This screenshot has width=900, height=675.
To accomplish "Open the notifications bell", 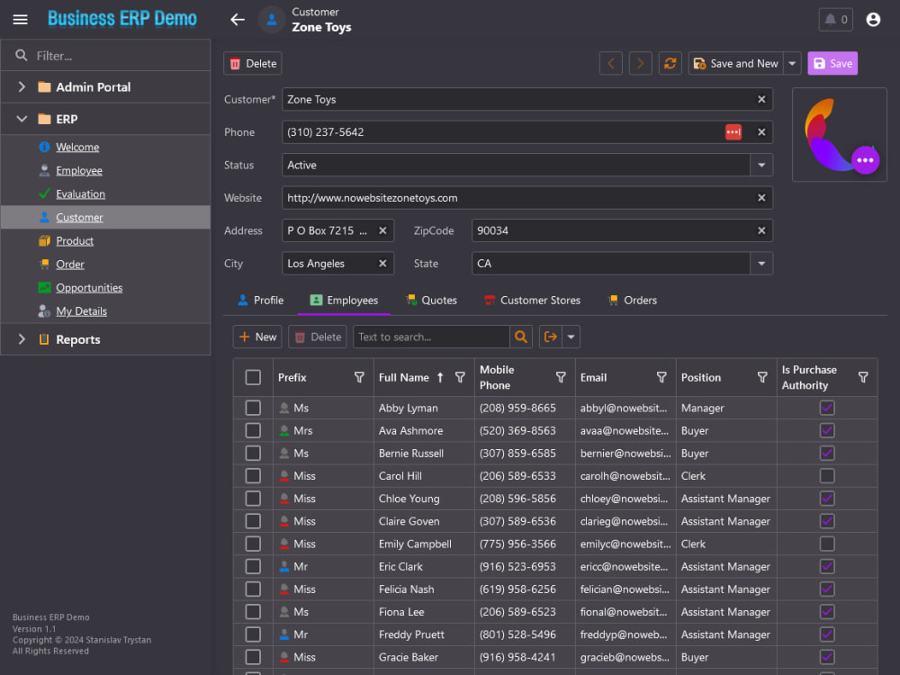I will 835,20.
